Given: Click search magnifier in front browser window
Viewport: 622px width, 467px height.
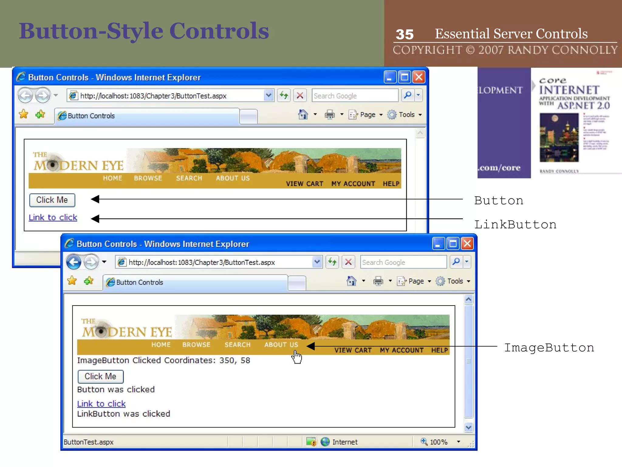Looking at the screenshot, I should [x=456, y=262].
